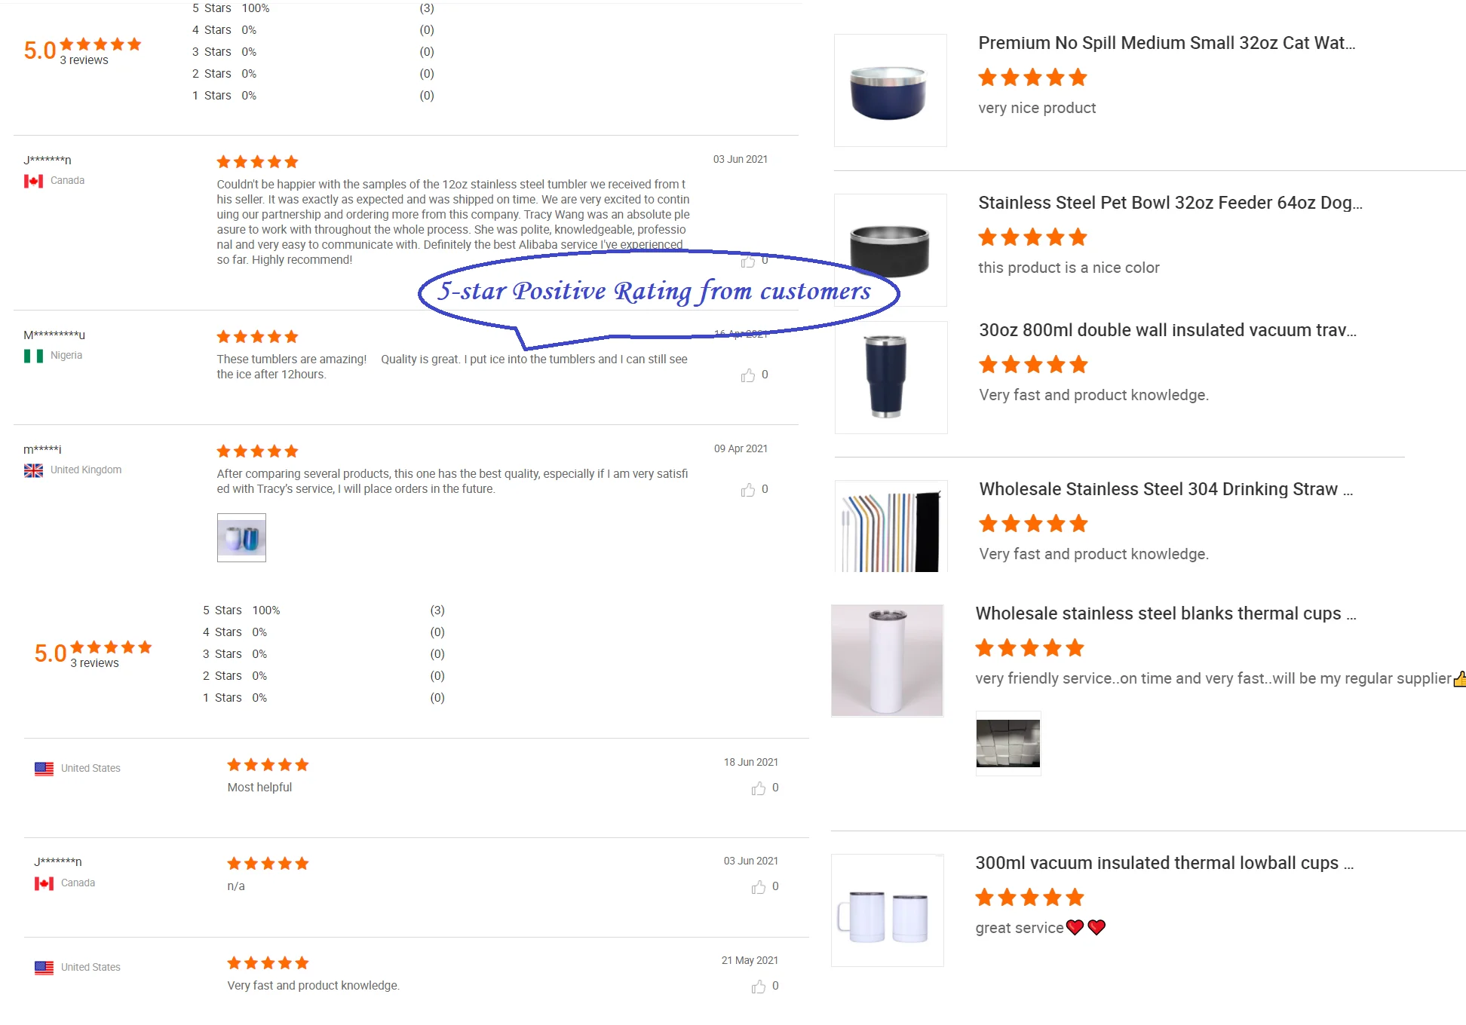Click the United Kingdom flag icon
This screenshot has width=1466, height=1025.
tap(33, 470)
